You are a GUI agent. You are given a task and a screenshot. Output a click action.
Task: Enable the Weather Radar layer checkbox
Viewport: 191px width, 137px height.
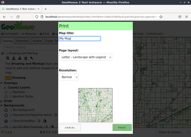coord(6,96)
